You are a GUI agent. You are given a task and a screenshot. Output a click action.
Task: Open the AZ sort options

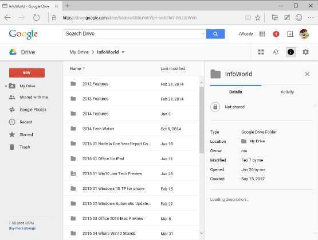tap(276, 52)
